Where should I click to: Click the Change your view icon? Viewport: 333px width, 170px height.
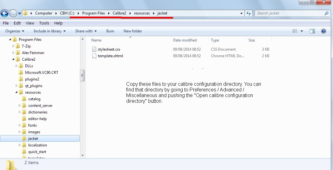pos(295,31)
